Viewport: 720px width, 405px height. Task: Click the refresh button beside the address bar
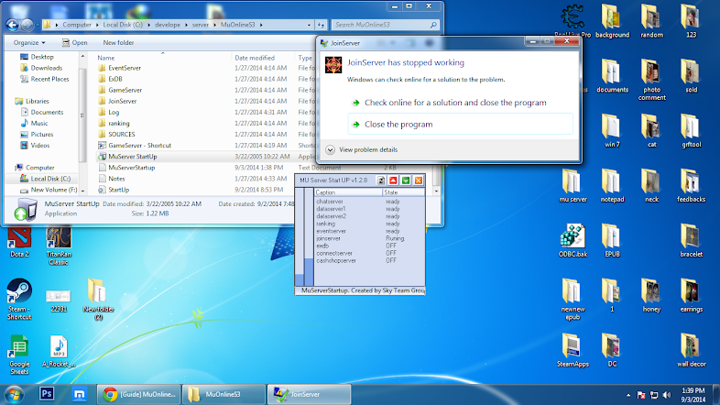321,25
